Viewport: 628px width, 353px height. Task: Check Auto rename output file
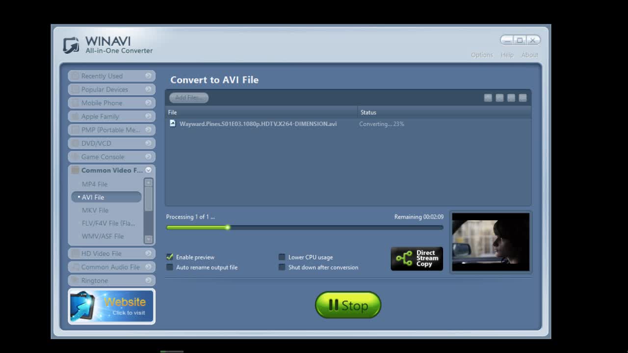pyautogui.click(x=170, y=267)
